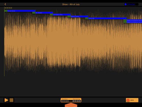Viewport: 142px width, 107px height.
Task: Arm the show with the Arm button
Action: [x=132, y=100]
